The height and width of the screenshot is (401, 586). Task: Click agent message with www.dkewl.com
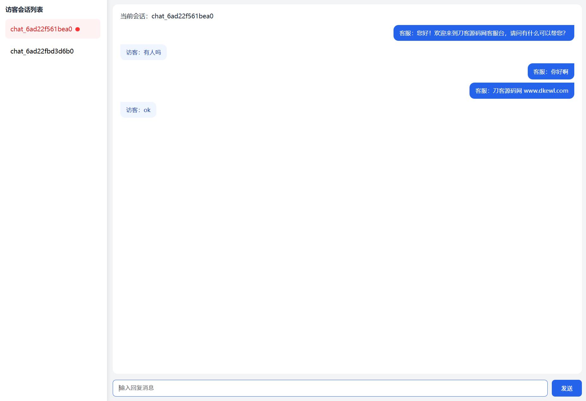pyautogui.click(x=522, y=91)
